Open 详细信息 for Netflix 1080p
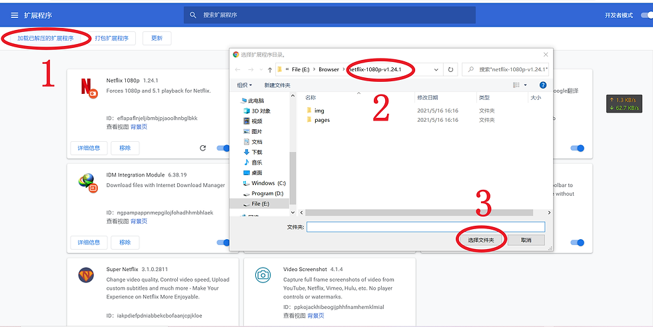Viewport: 653px width, 327px height. click(89, 148)
